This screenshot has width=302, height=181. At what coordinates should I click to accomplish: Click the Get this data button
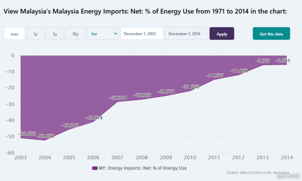[271, 34]
